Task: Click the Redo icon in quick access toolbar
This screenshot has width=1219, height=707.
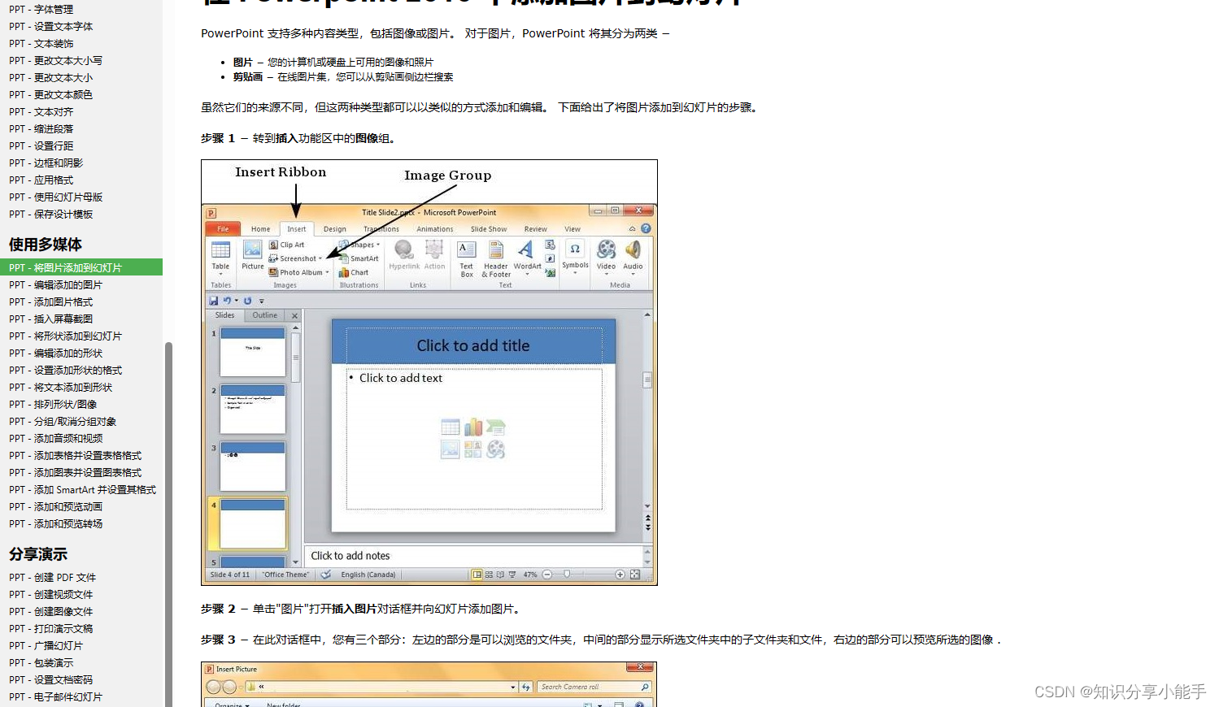Action: click(x=248, y=301)
